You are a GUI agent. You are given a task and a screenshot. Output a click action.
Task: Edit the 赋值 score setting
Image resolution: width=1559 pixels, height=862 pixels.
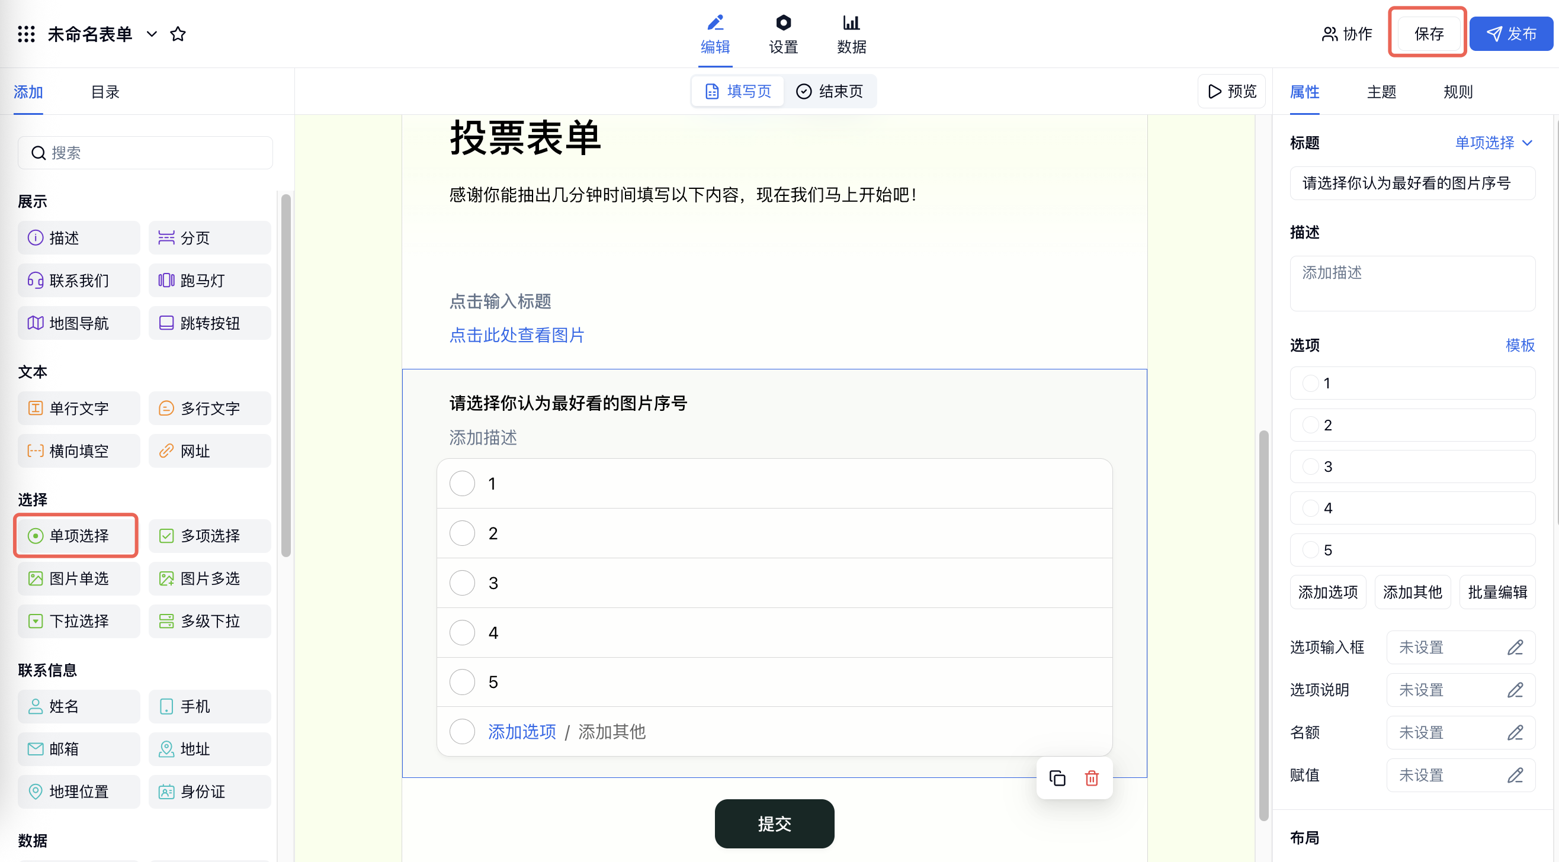(1460, 775)
